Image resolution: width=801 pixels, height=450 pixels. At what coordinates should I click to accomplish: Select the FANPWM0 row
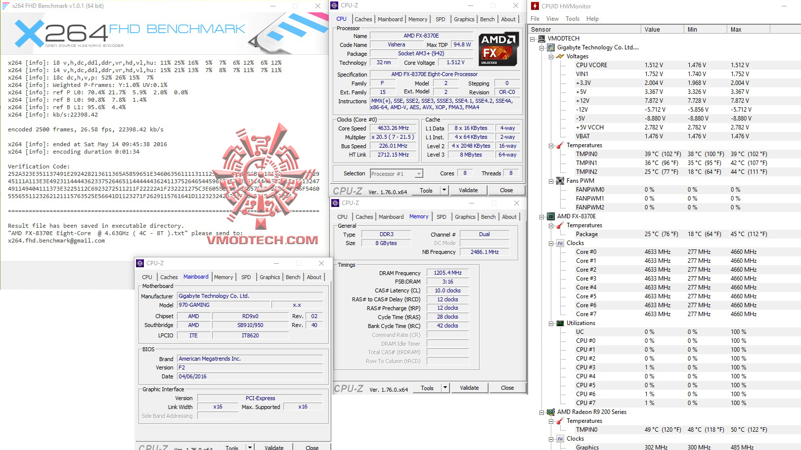(x=665, y=190)
